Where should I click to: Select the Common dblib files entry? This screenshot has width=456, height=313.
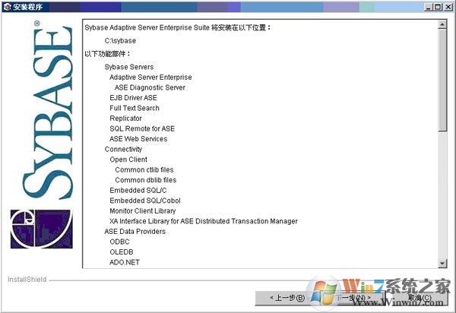click(146, 180)
